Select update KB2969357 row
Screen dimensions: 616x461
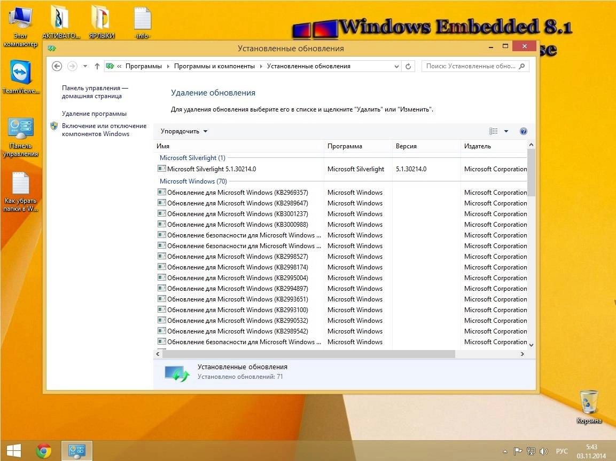[341, 193]
